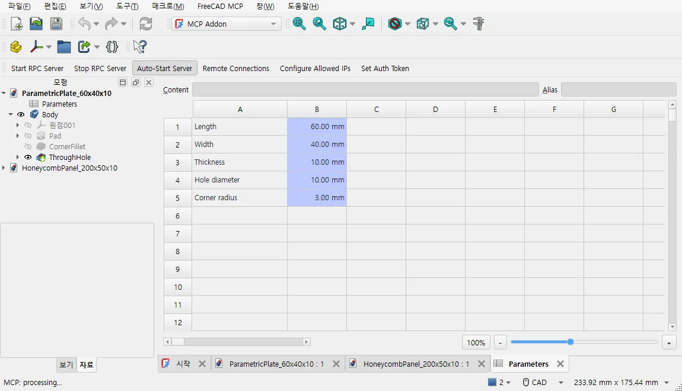Image resolution: width=682 pixels, height=391 pixels.
Task: Click the Parameters spreadsheet icon in tree
Action: tap(33, 104)
